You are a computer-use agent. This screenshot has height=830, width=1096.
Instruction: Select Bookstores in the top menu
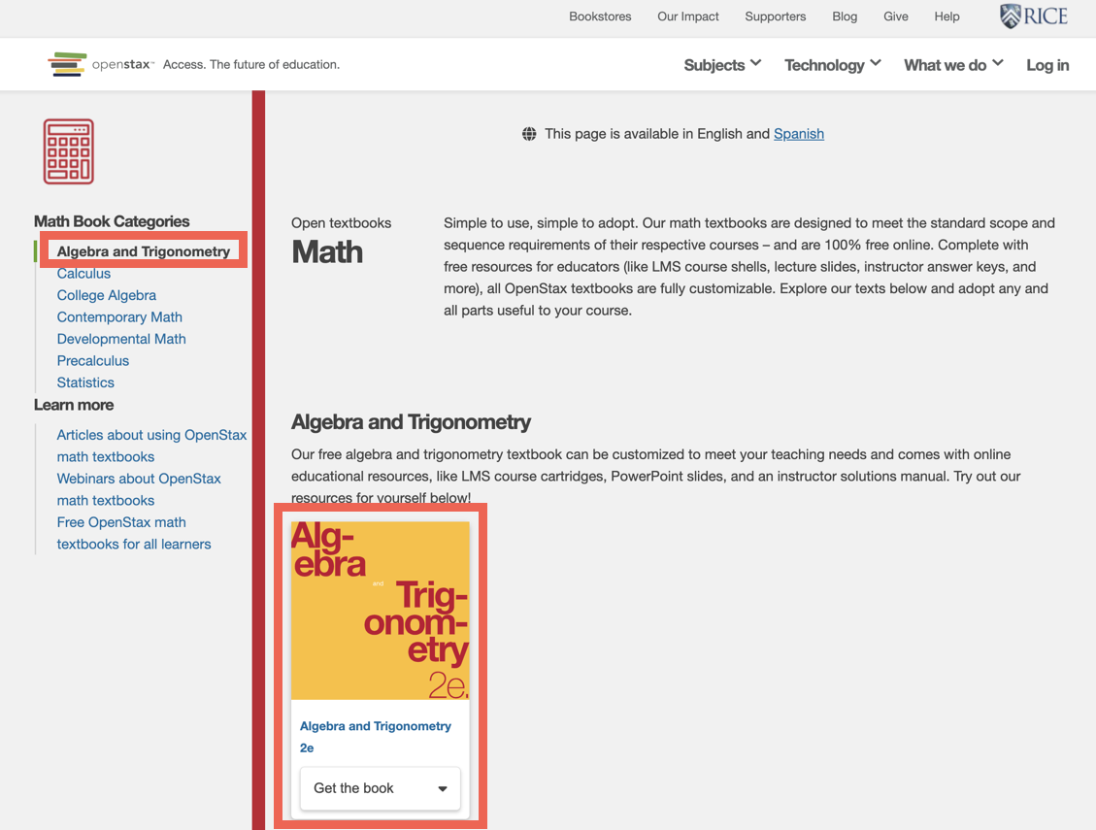(x=600, y=17)
